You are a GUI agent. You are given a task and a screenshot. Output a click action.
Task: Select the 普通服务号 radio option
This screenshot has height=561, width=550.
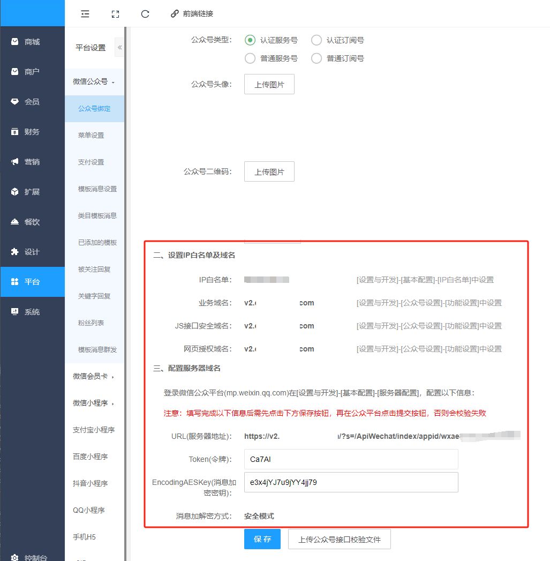click(x=250, y=58)
